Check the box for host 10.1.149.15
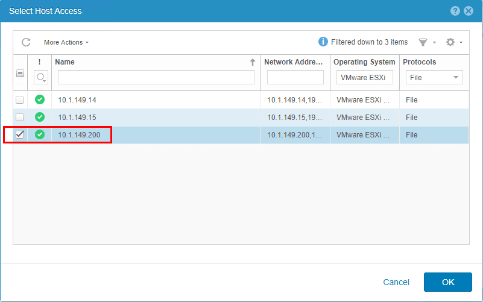This screenshot has height=302, width=483. [20, 117]
